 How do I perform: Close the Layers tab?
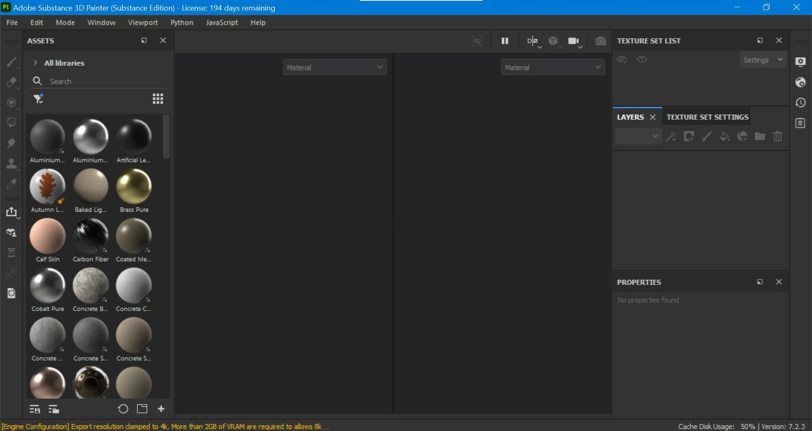click(x=653, y=117)
